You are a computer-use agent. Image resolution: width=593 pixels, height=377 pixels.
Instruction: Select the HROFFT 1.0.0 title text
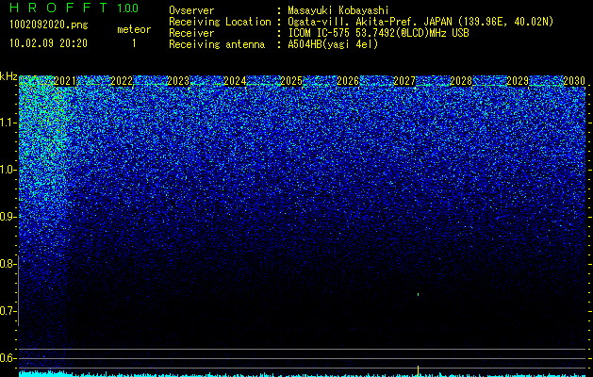74,8
